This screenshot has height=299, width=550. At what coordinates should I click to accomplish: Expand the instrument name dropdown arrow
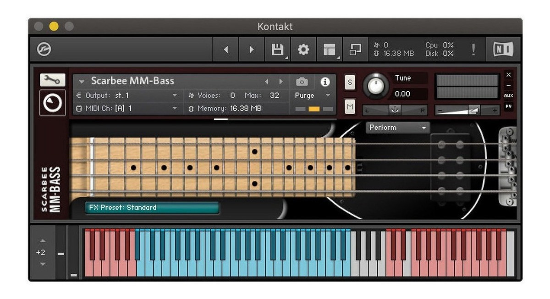[x=82, y=82]
